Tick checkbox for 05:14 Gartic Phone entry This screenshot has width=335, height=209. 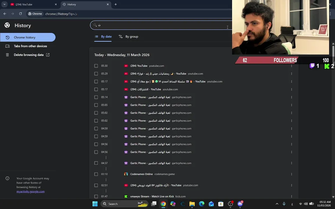tap(96, 97)
